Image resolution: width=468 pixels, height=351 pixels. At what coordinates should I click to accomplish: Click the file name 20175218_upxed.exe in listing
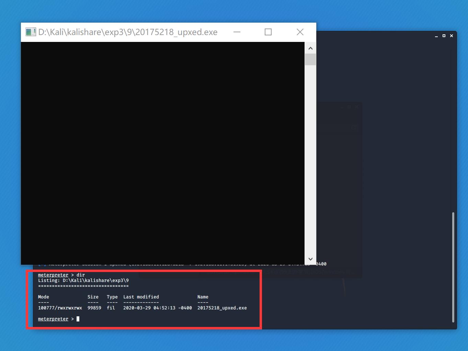click(222, 308)
